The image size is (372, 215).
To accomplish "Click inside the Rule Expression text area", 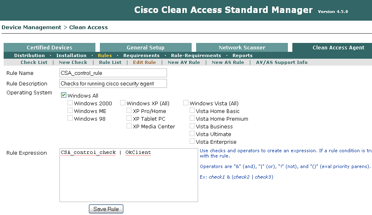I will point(129,178).
